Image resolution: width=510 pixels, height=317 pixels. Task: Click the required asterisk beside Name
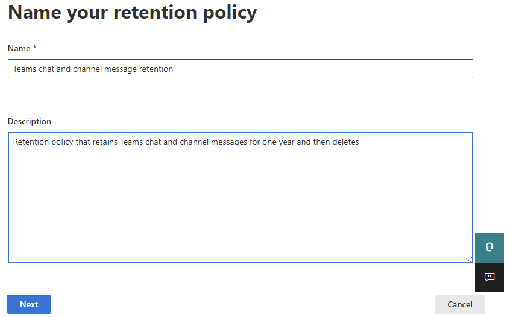34,48
